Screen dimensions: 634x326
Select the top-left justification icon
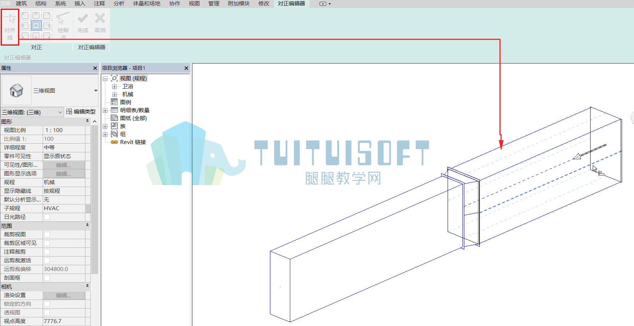point(25,15)
